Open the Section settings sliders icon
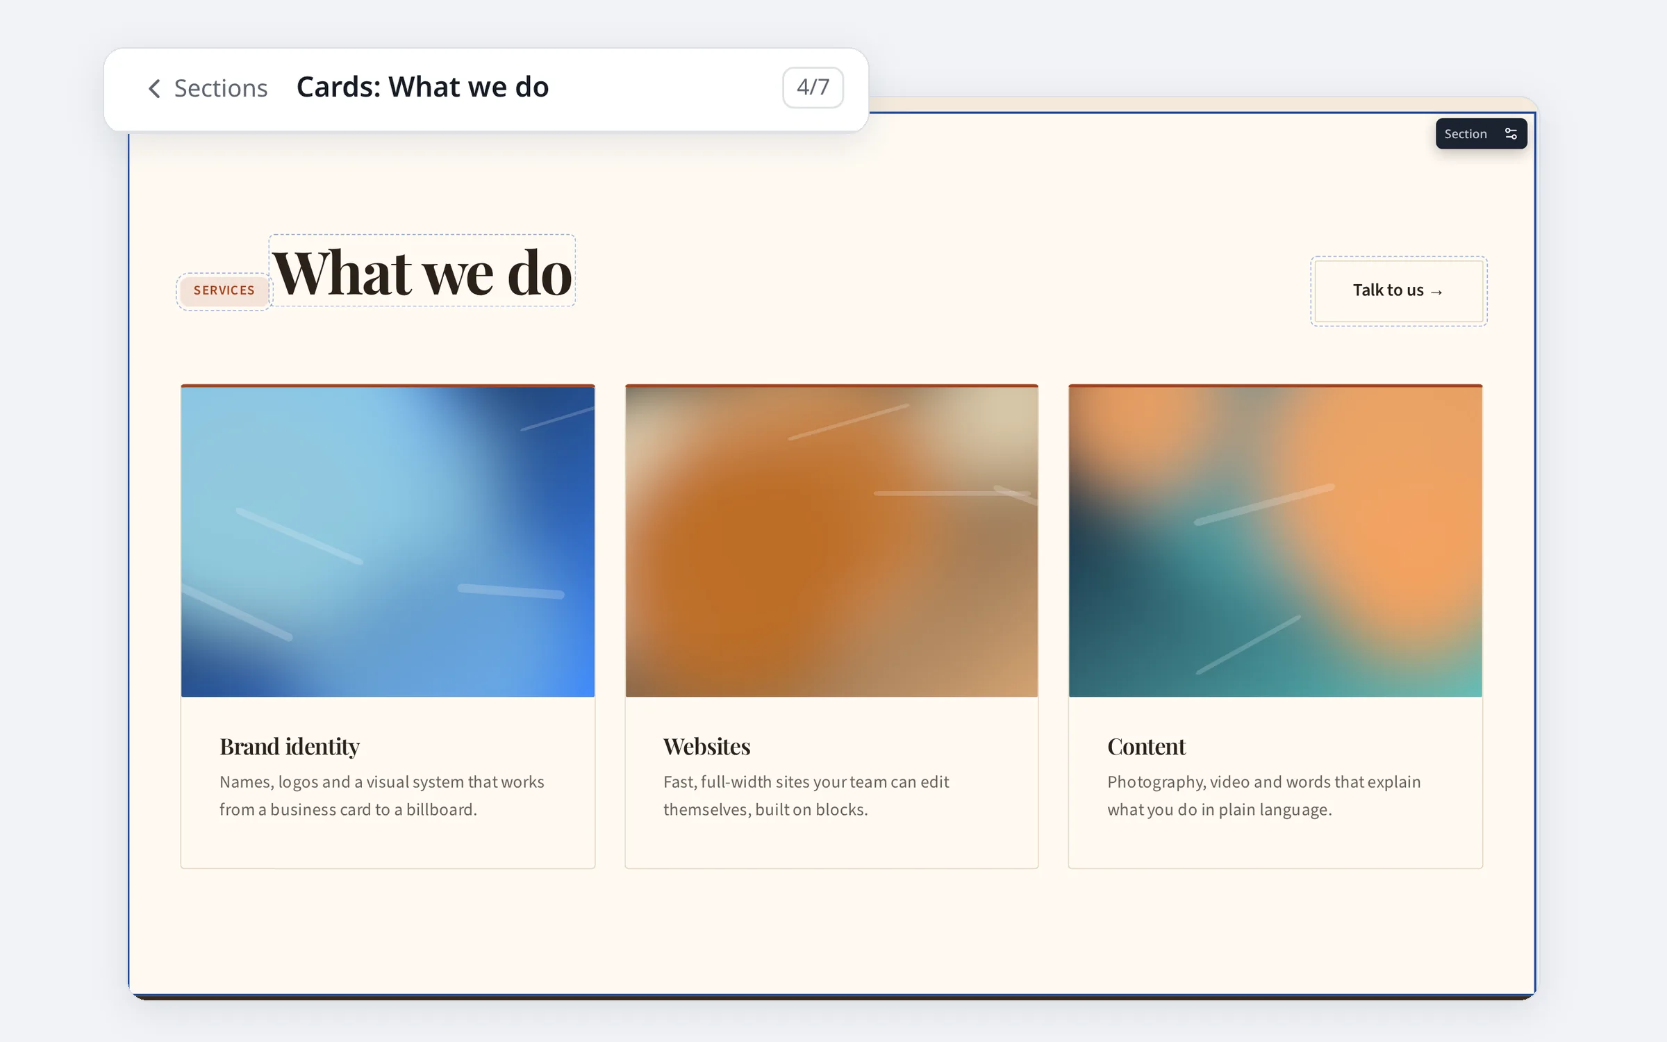 coord(1510,133)
